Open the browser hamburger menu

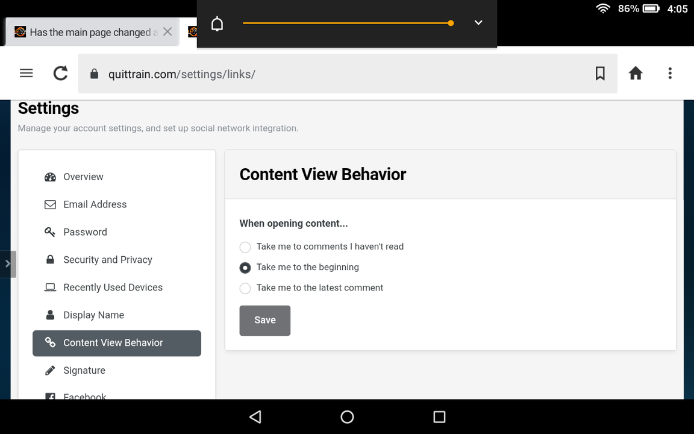click(26, 74)
